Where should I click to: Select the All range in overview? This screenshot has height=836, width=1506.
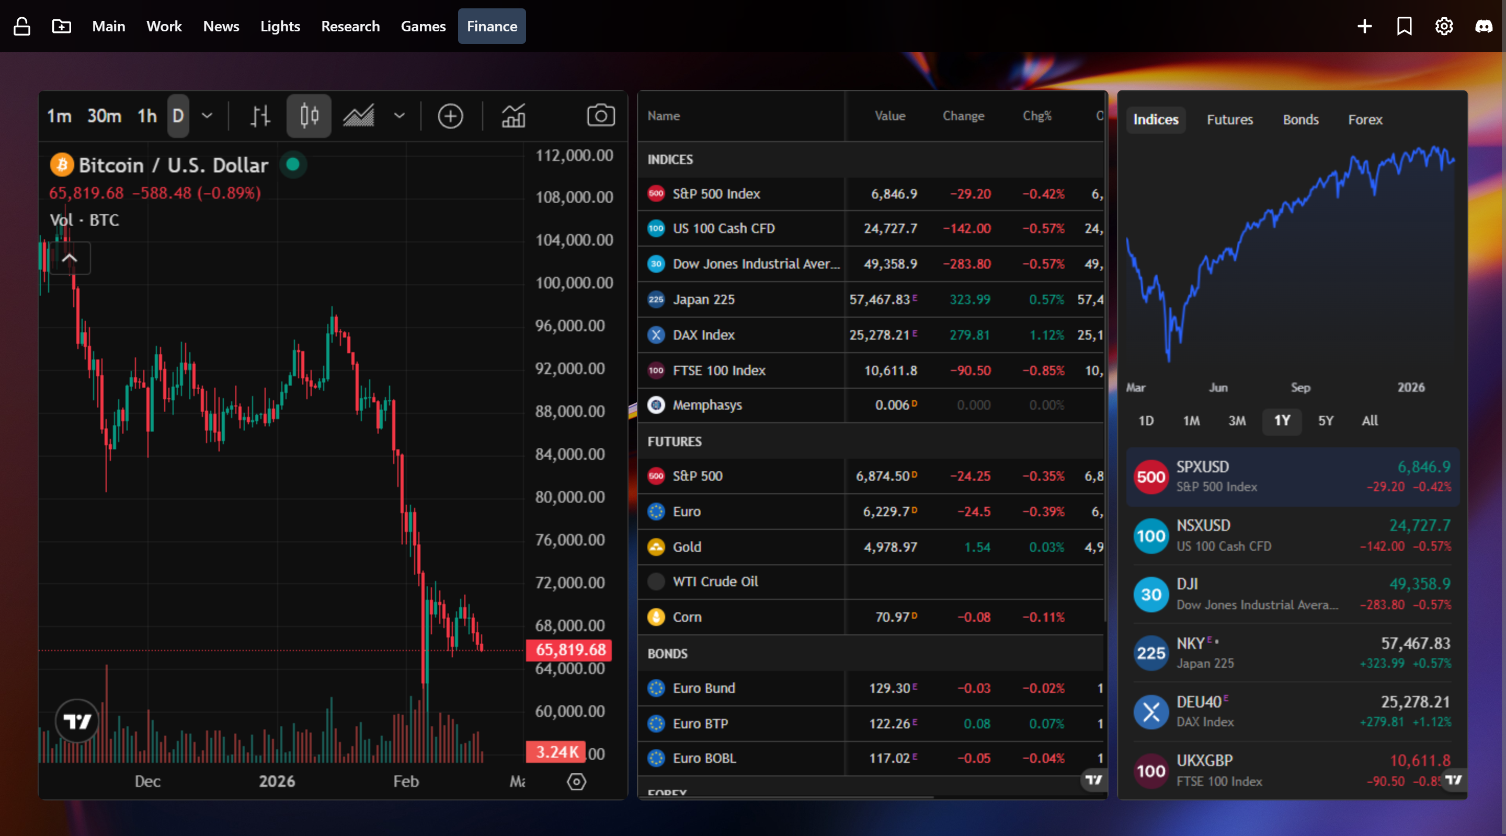[x=1370, y=421]
